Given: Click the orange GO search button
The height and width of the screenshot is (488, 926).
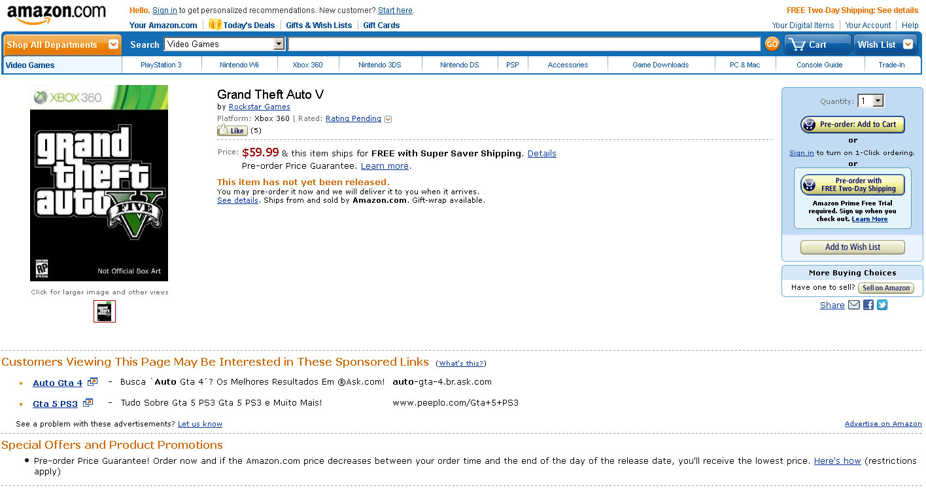Looking at the screenshot, I should tap(772, 44).
